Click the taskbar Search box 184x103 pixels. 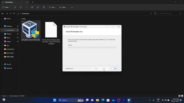pos(71,100)
